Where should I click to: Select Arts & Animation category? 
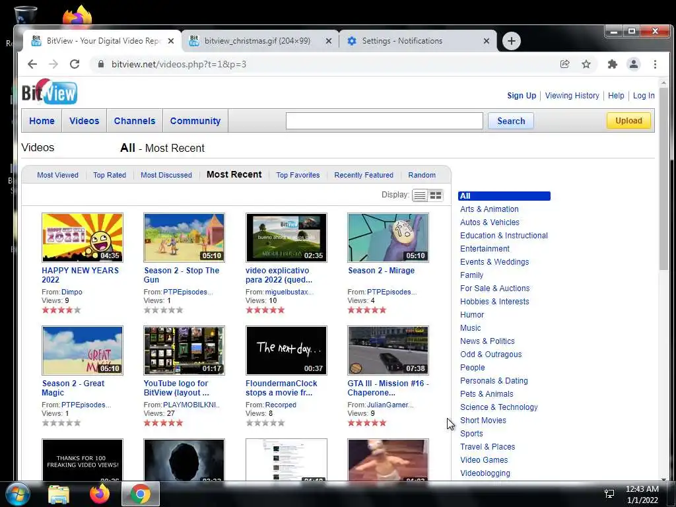[489, 209]
